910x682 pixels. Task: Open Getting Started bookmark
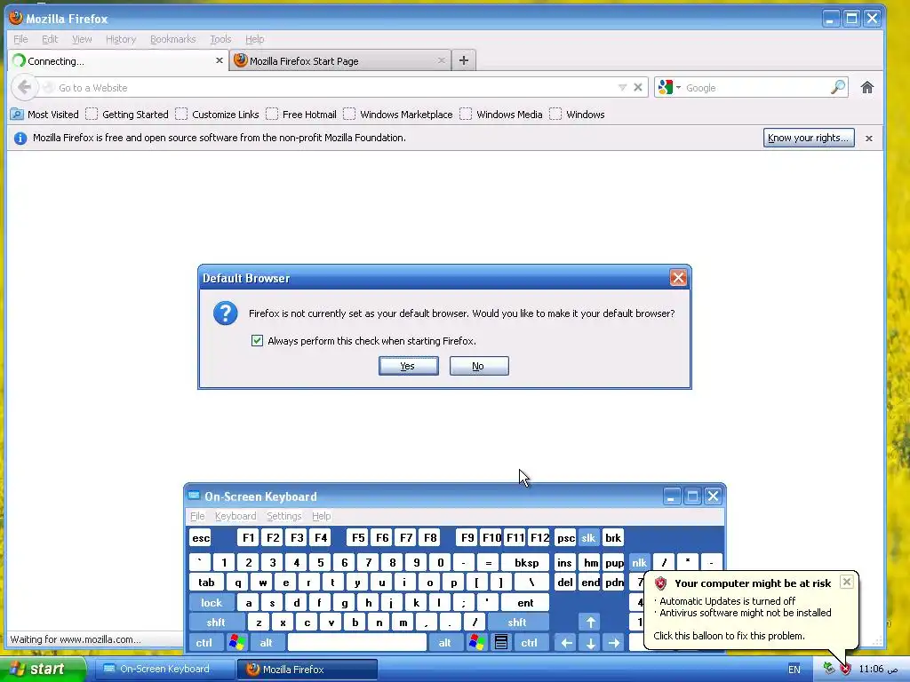pyautogui.click(x=128, y=115)
